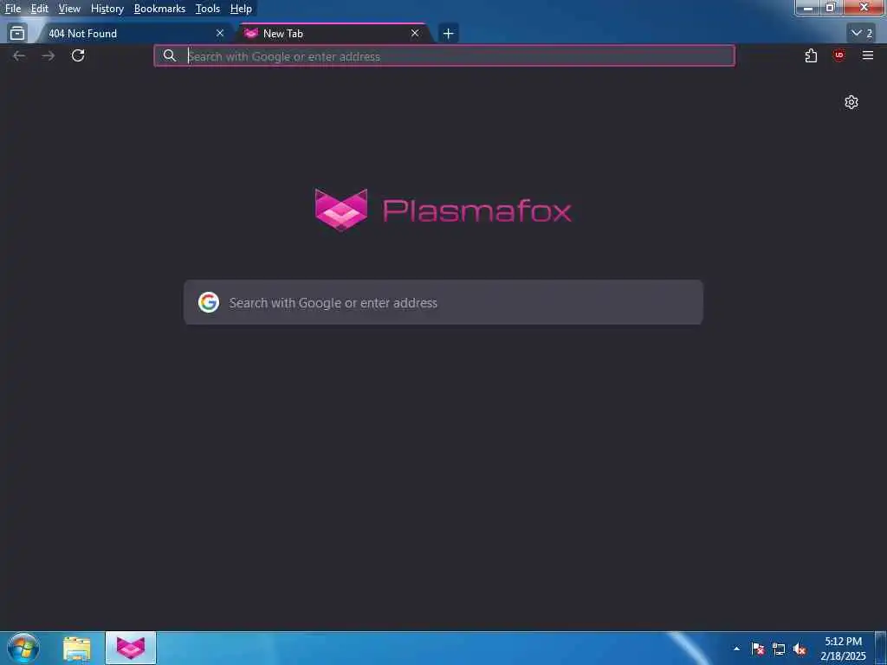Image resolution: width=887 pixels, height=665 pixels.
Task: Click the Show desktop button
Action: point(881,649)
